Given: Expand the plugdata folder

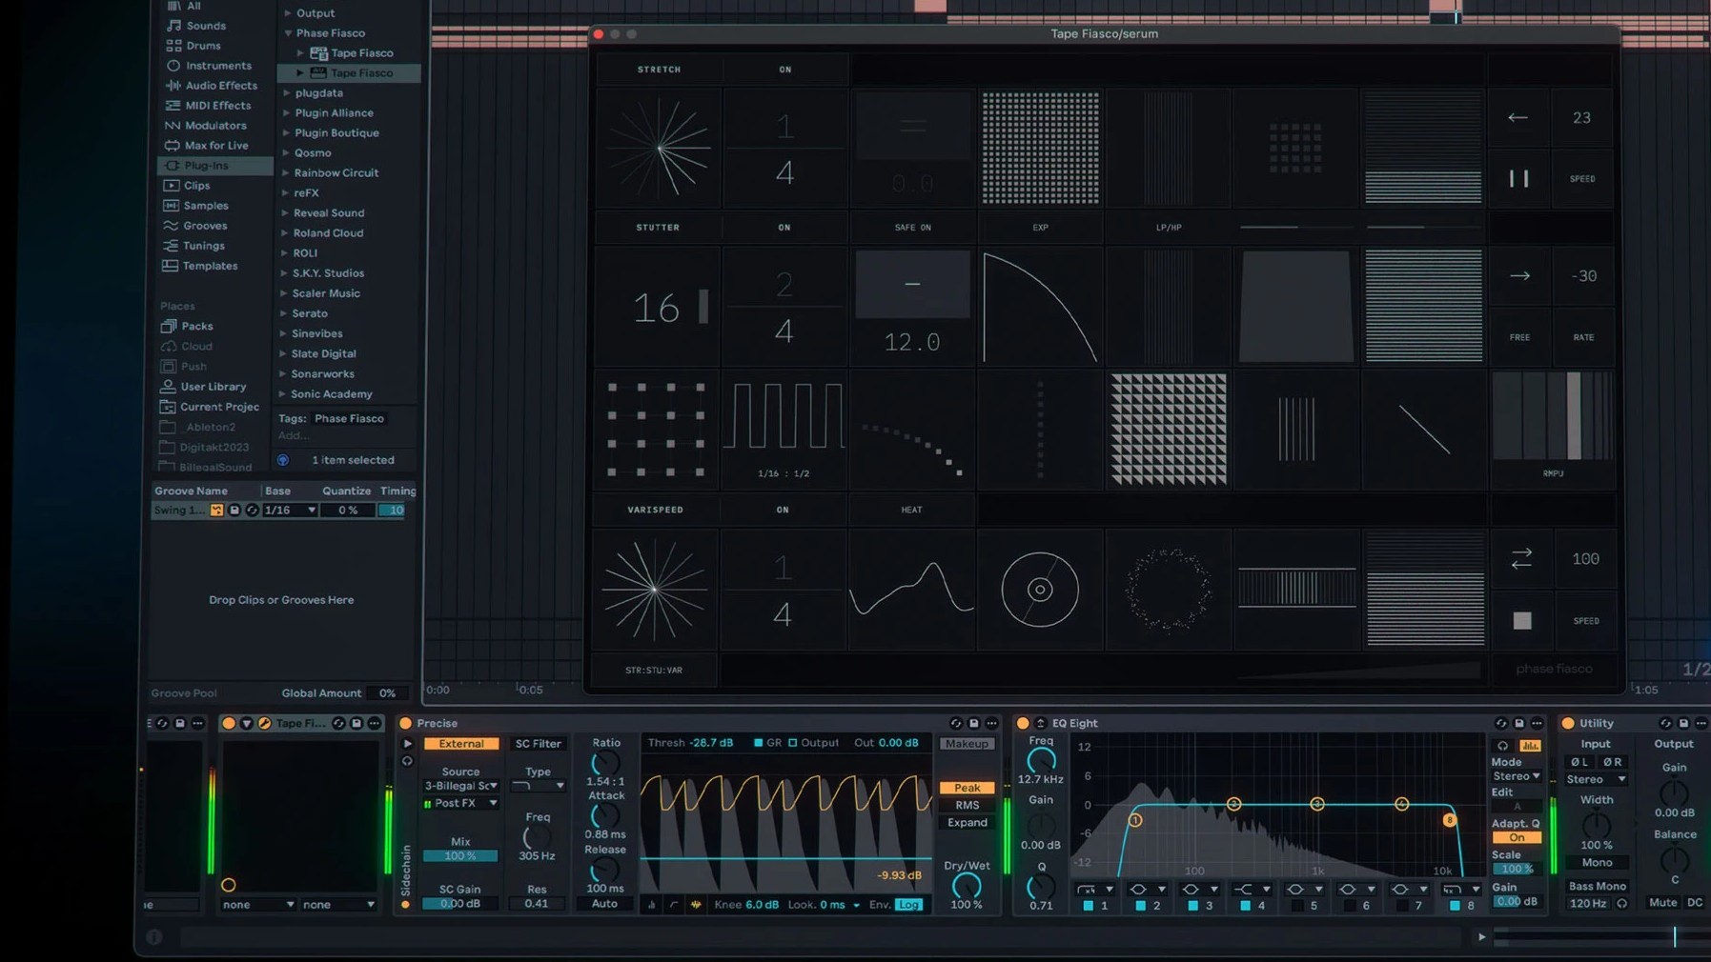Looking at the screenshot, I should click(x=287, y=93).
